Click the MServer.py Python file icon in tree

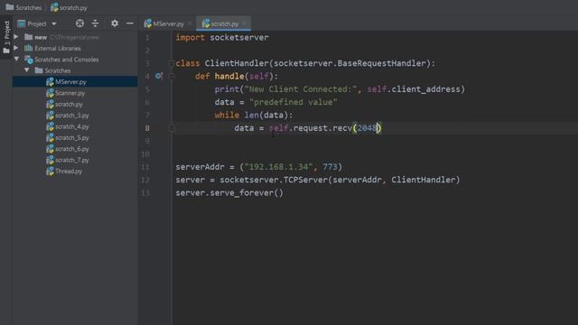pyautogui.click(x=50, y=82)
